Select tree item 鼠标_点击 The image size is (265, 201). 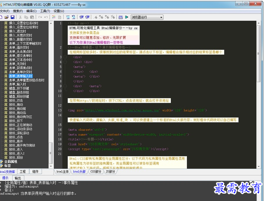click(16, 137)
